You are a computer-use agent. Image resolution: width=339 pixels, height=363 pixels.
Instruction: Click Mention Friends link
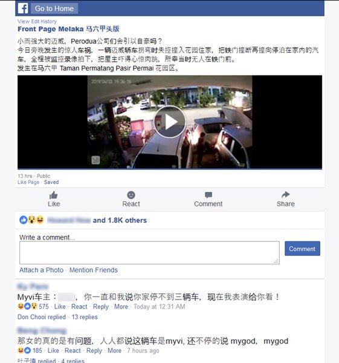point(94,270)
